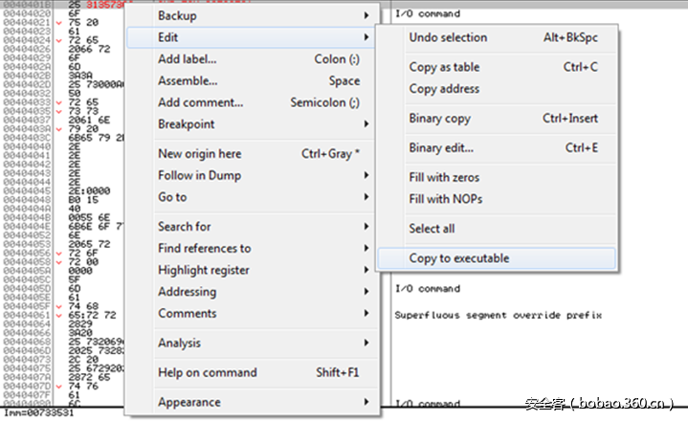Expand the Go to submenu
The height and width of the screenshot is (421, 688).
click(172, 197)
